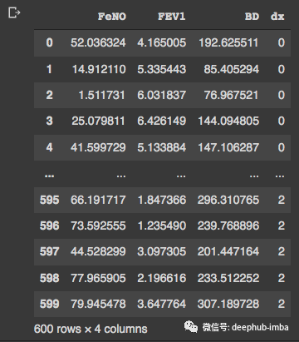The height and width of the screenshot is (342, 299).
Task: Click row index 598
Action: (x=49, y=278)
